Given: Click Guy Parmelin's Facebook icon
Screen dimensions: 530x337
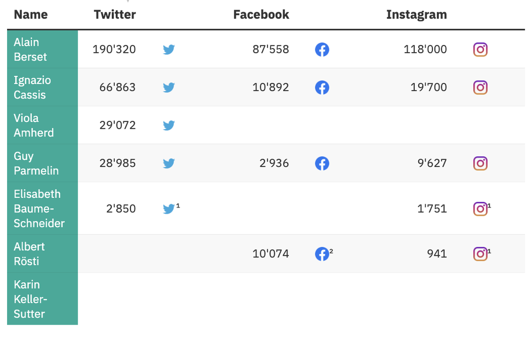Looking at the screenshot, I should pos(322,163).
